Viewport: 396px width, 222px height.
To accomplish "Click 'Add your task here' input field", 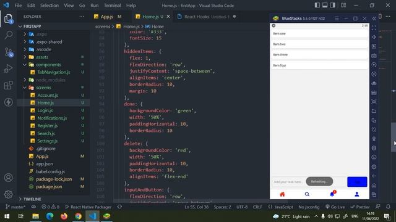I will [x=309, y=182].
